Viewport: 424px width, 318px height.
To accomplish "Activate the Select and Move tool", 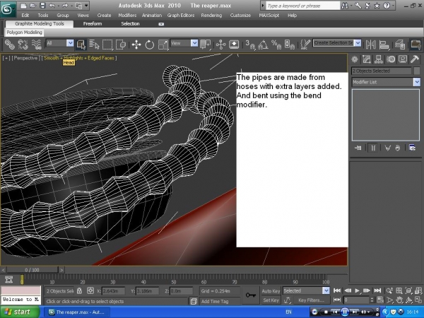I will coord(136,45).
